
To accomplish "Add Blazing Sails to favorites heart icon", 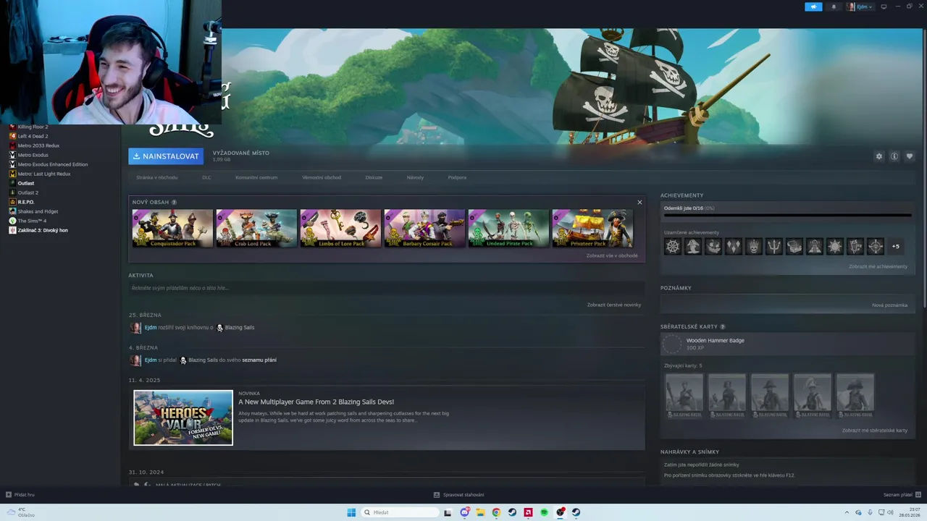I will pyautogui.click(x=910, y=156).
